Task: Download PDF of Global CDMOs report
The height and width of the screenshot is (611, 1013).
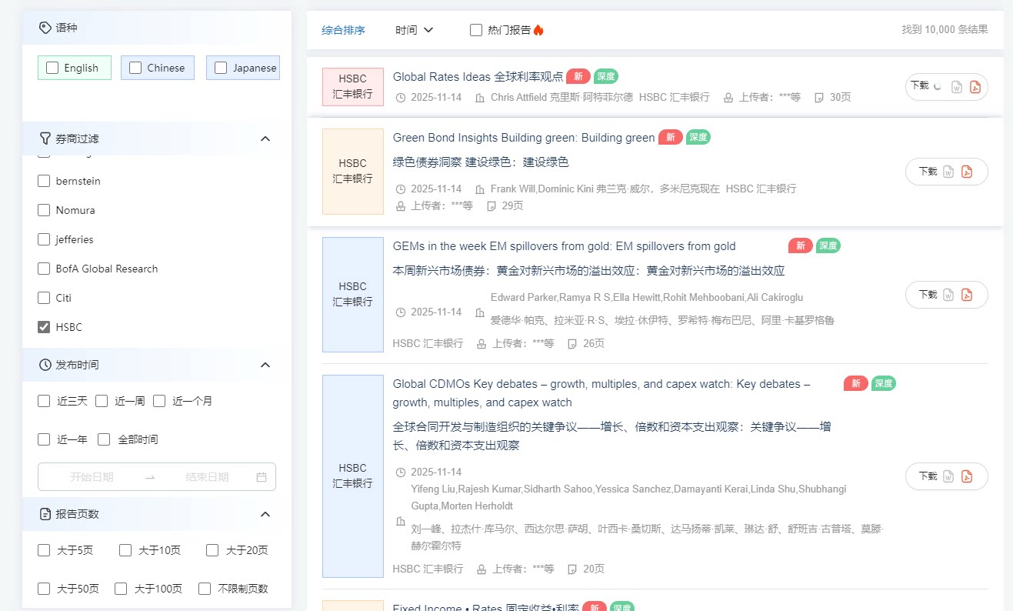Action: pyautogui.click(x=967, y=476)
